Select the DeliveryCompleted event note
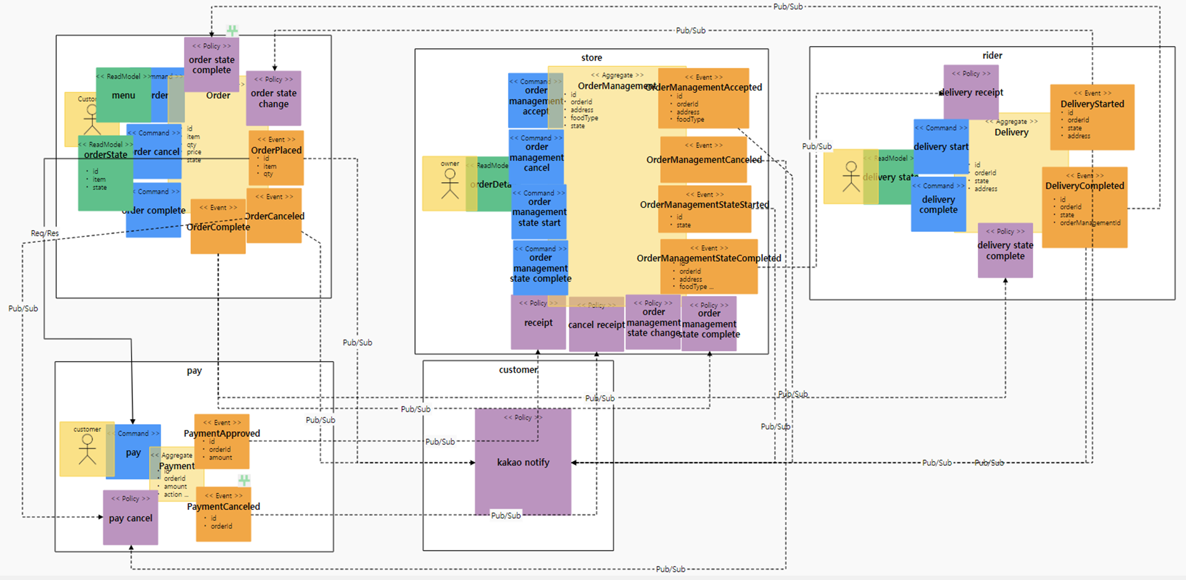Viewport: 1186px width, 580px height. (1085, 207)
